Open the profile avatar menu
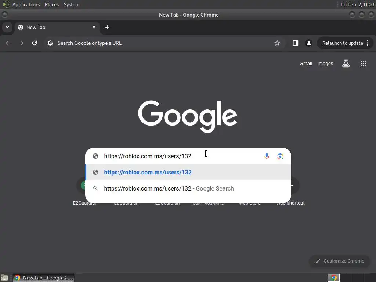 308,43
